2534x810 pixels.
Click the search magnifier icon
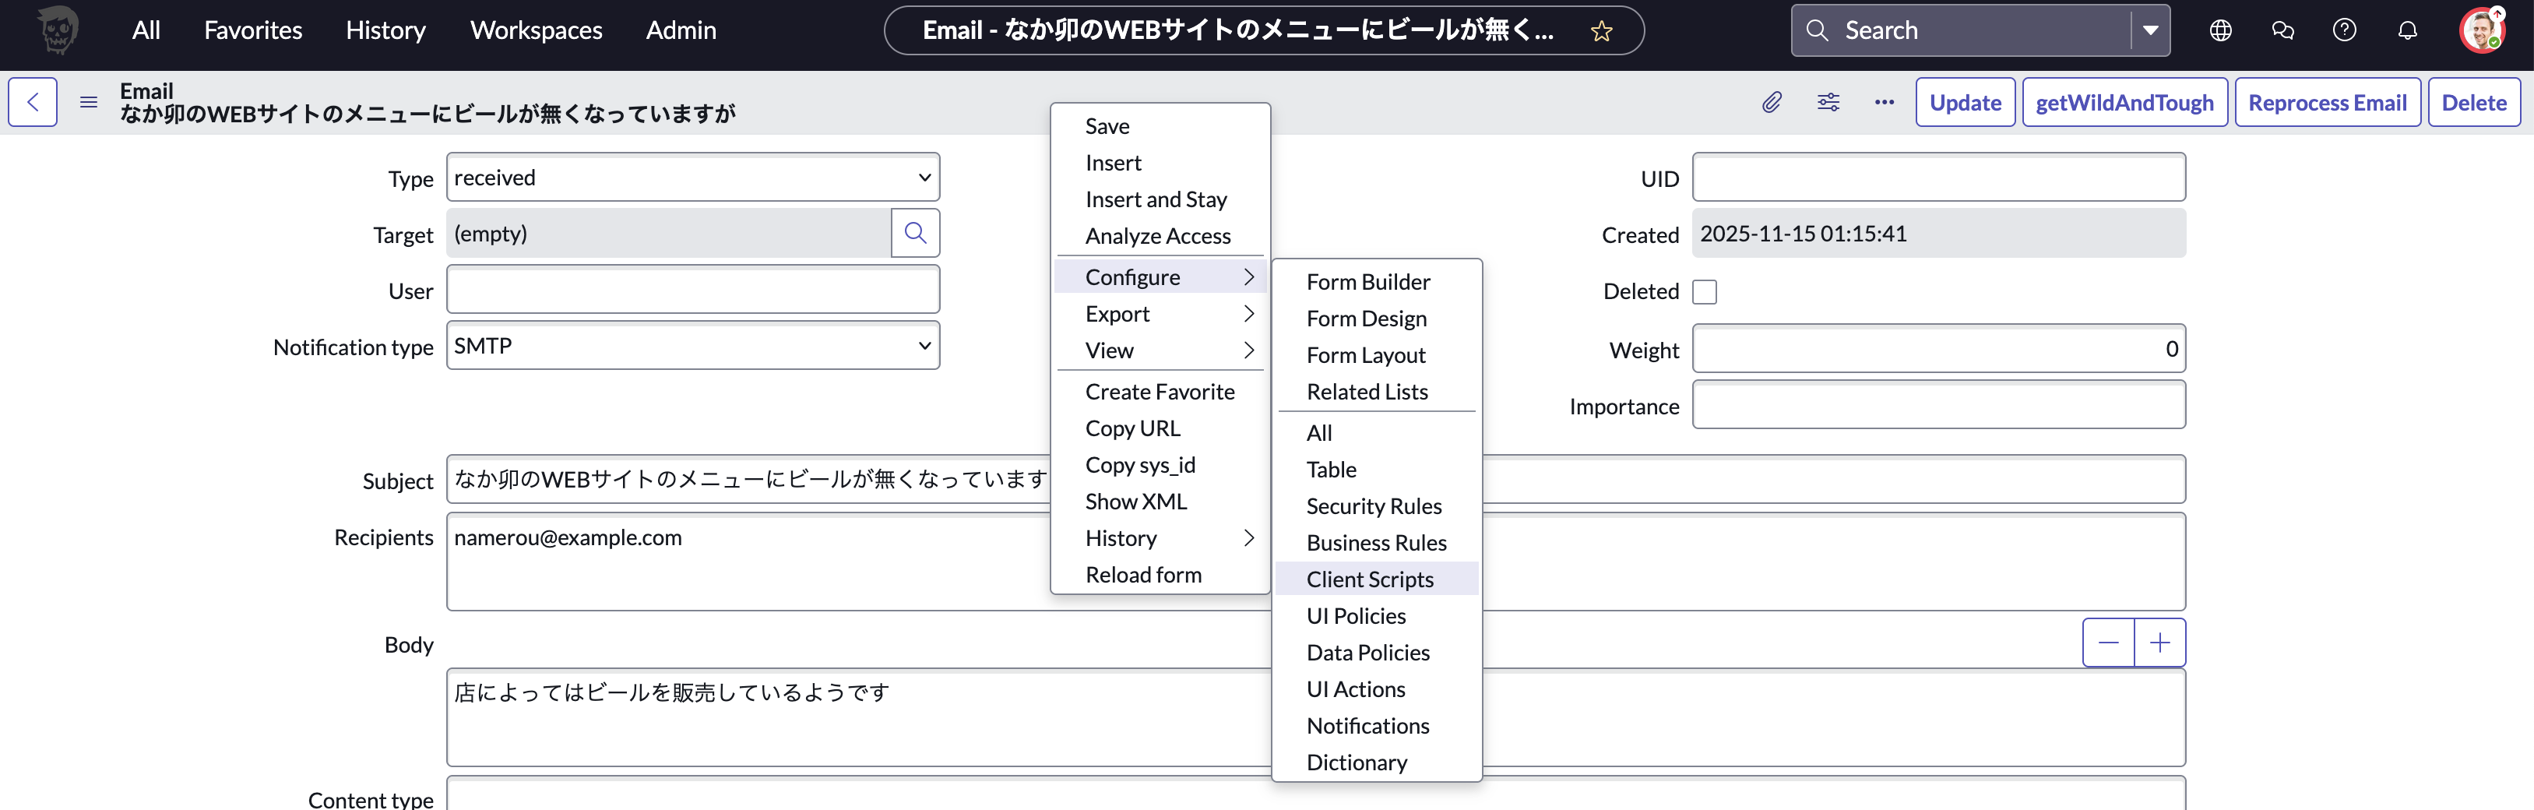point(1817,30)
